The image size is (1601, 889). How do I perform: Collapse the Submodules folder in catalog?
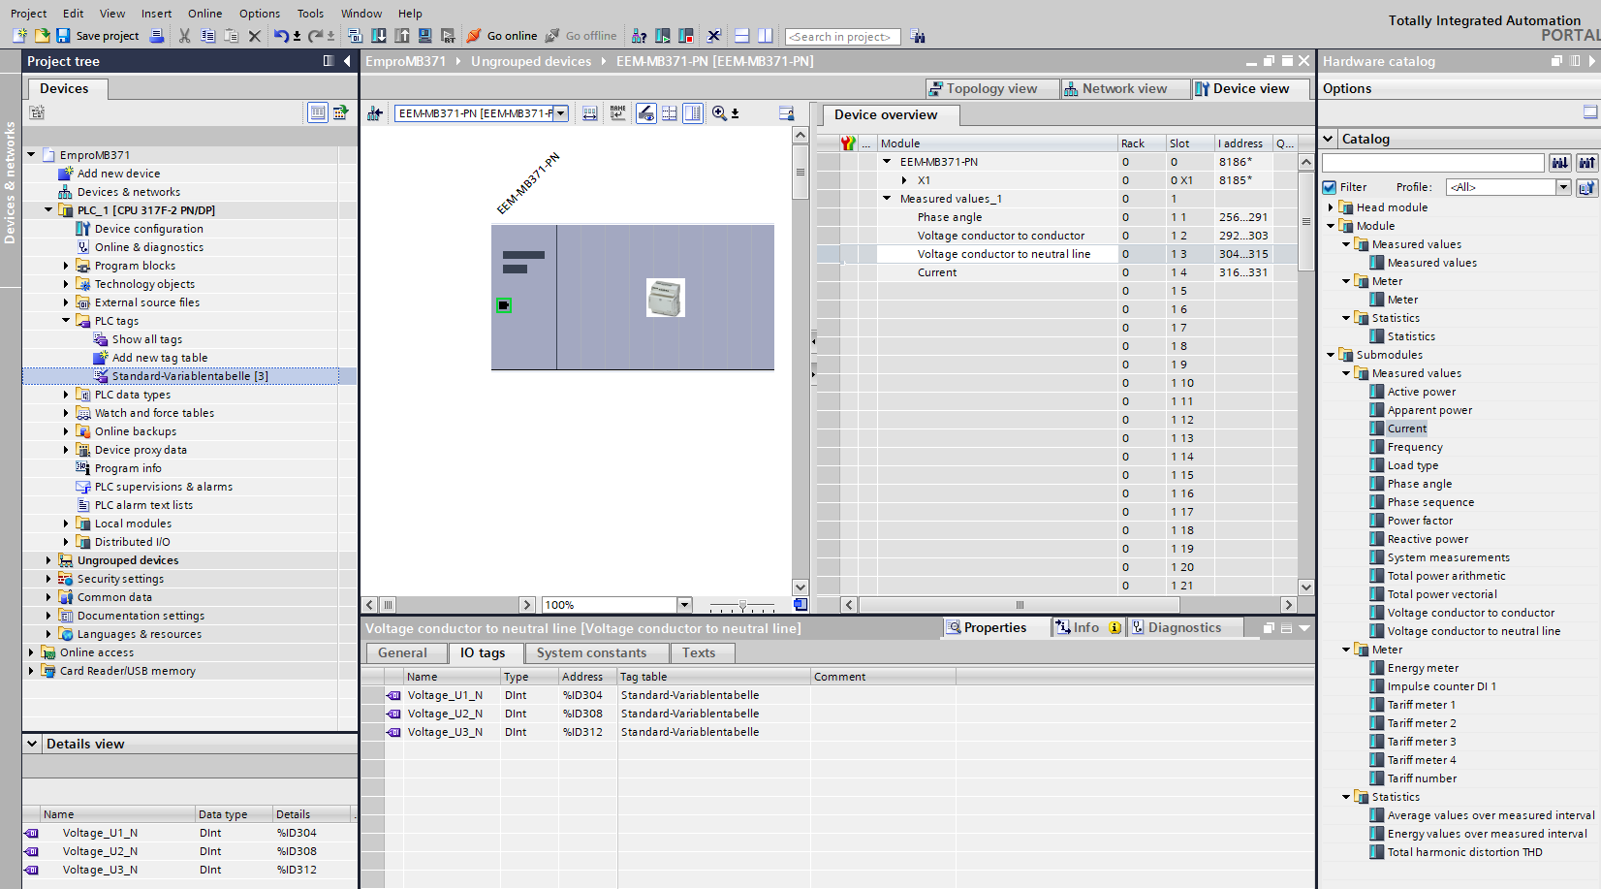pyautogui.click(x=1331, y=355)
